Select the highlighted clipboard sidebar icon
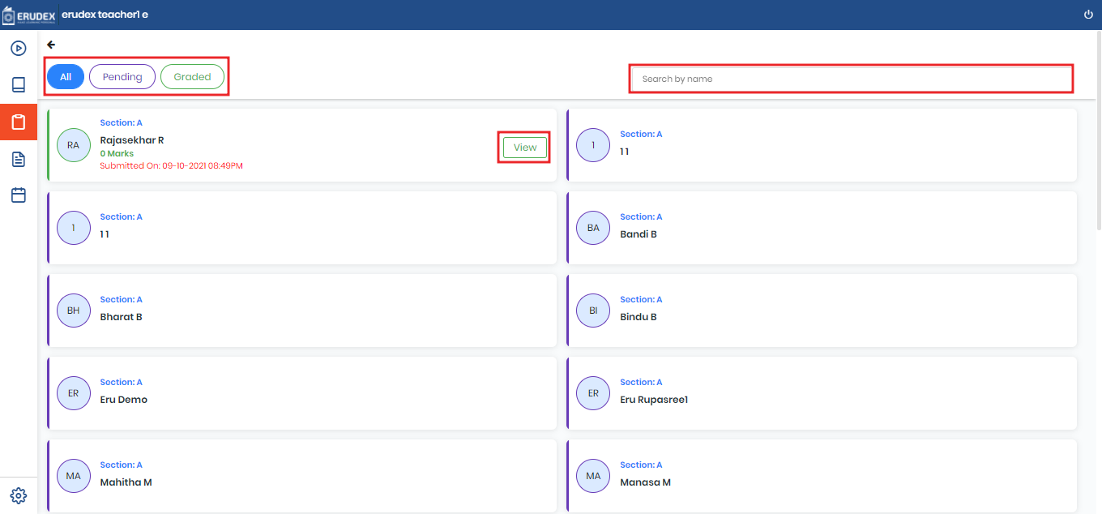This screenshot has width=1102, height=514. [x=19, y=122]
